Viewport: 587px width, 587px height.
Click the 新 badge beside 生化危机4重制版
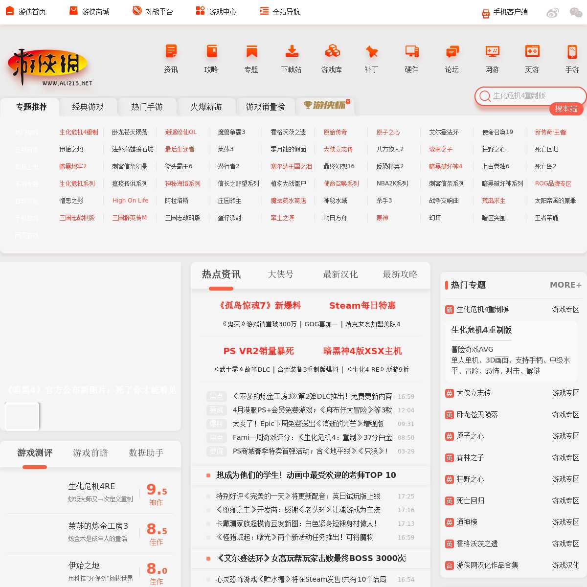pyautogui.click(x=450, y=310)
